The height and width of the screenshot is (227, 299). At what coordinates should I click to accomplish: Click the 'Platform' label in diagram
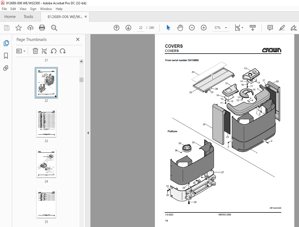pos(173,131)
